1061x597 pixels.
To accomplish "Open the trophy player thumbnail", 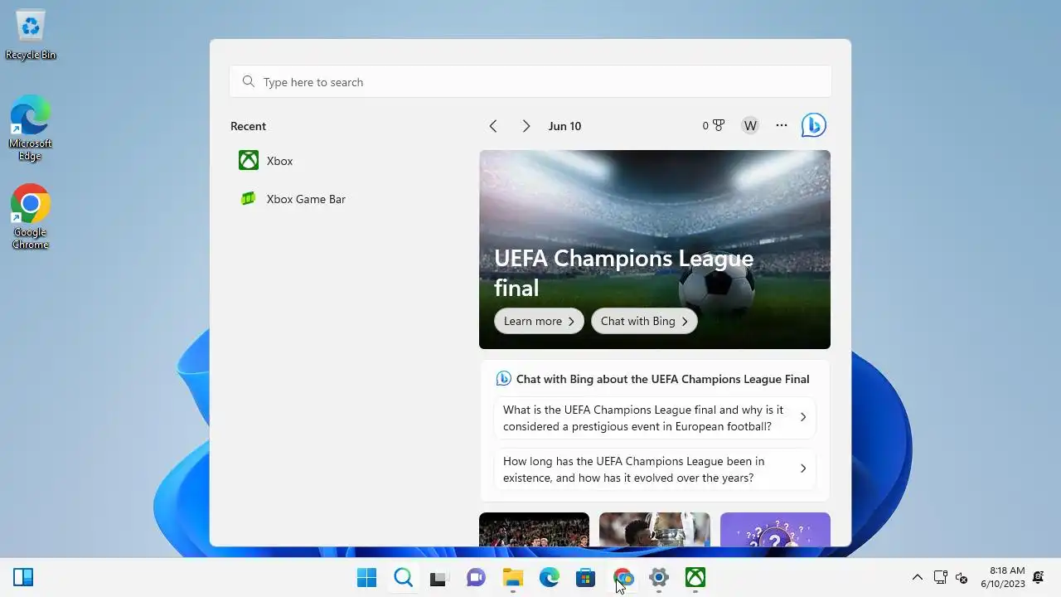I will [x=655, y=529].
